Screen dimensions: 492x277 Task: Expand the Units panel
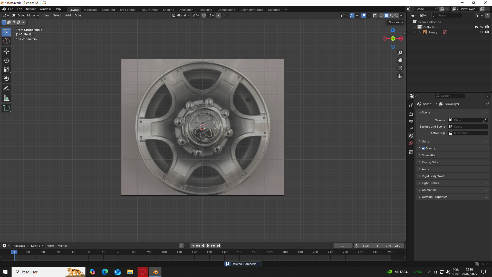pyautogui.click(x=425, y=141)
